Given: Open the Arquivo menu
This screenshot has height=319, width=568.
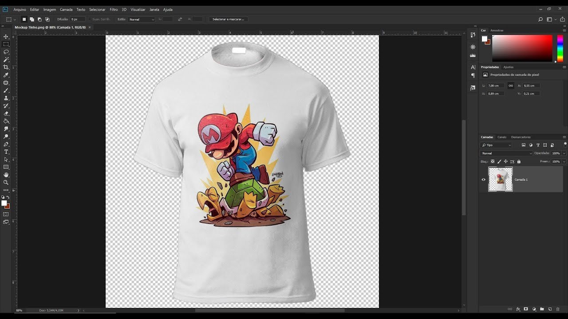Looking at the screenshot, I should click(20, 9).
